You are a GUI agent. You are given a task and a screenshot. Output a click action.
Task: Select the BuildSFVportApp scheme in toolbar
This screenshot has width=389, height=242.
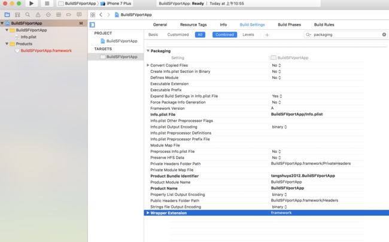77,4
